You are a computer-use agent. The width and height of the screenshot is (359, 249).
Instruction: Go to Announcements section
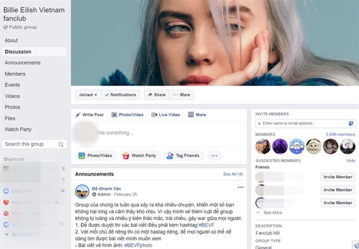[23, 63]
